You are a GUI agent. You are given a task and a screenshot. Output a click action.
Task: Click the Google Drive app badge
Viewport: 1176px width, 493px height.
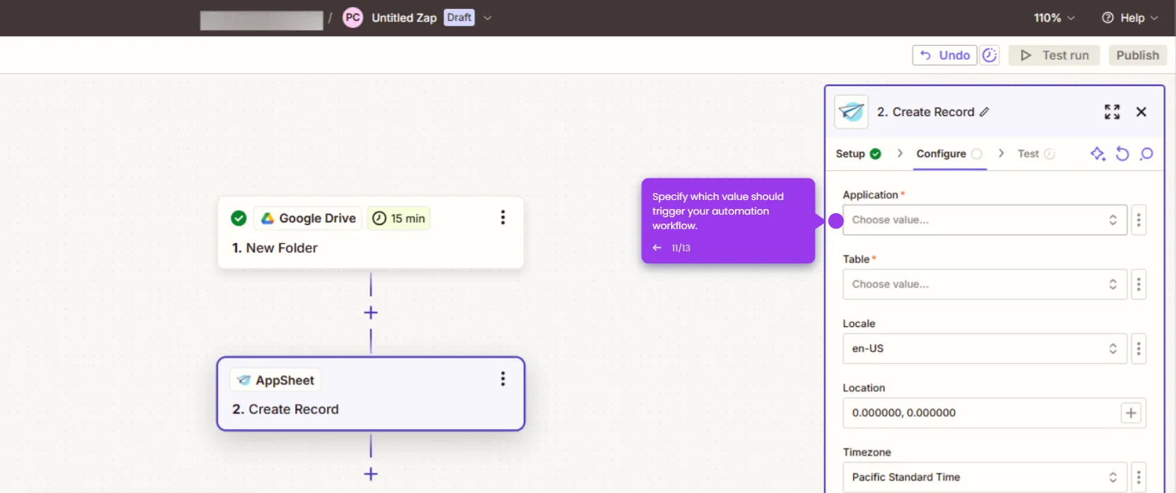pyautogui.click(x=308, y=218)
